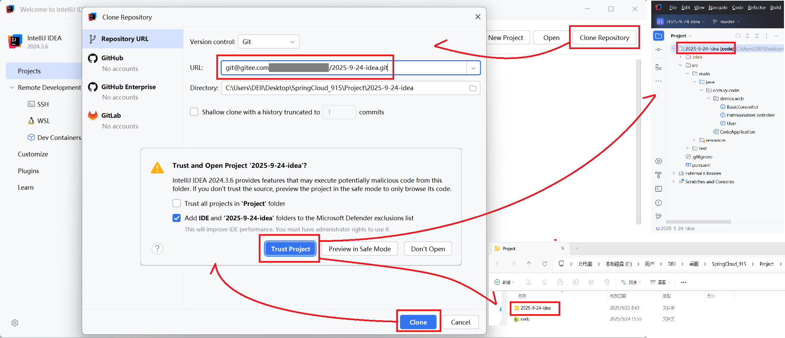The height and width of the screenshot is (338, 785).
Task: Click Trust Project button
Action: [x=290, y=249]
